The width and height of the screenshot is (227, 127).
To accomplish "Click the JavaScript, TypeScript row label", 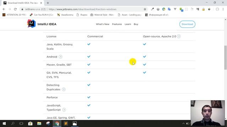I will pyautogui.click(x=54, y=108).
